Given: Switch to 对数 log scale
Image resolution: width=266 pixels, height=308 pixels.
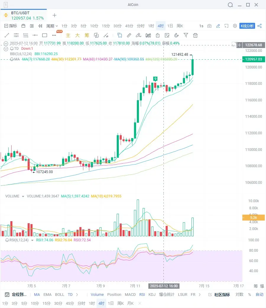Looking at the screenshot, I should 239,294.
